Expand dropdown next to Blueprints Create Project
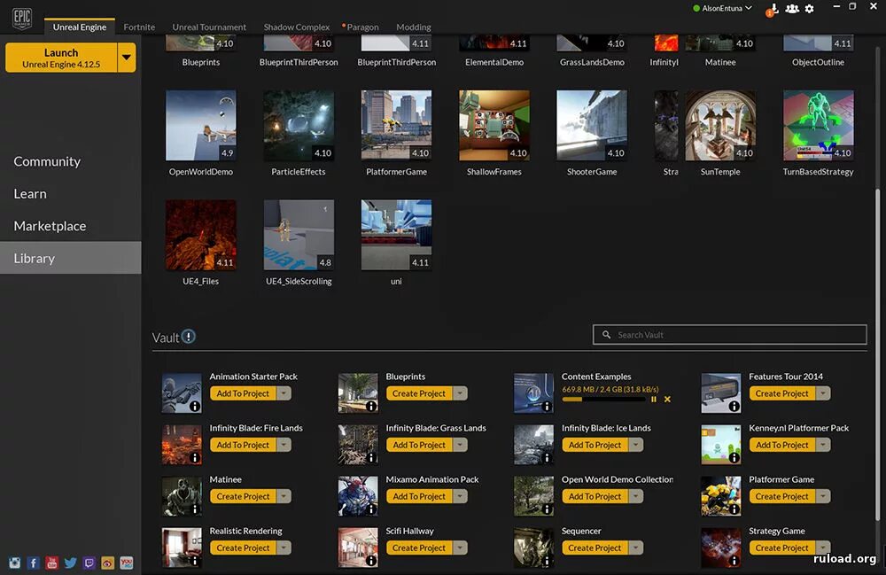886x575 pixels. (461, 393)
